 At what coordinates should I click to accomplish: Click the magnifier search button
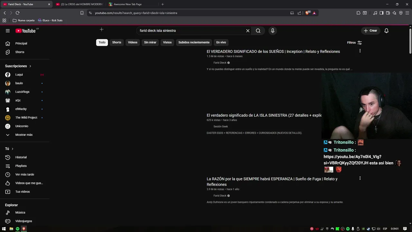click(258, 31)
